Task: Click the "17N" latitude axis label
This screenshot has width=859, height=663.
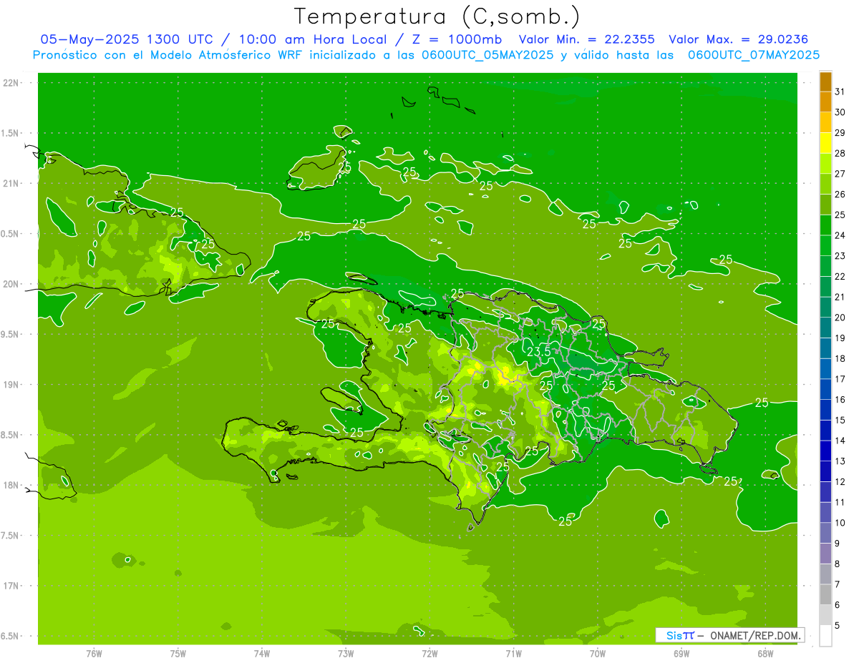Action: click(x=11, y=586)
